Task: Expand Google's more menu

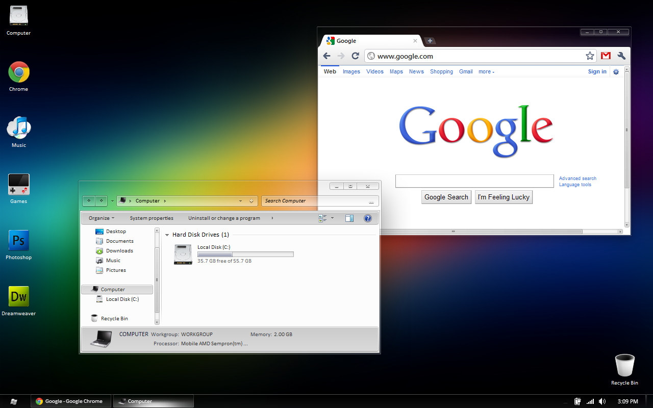Action: [x=487, y=72]
